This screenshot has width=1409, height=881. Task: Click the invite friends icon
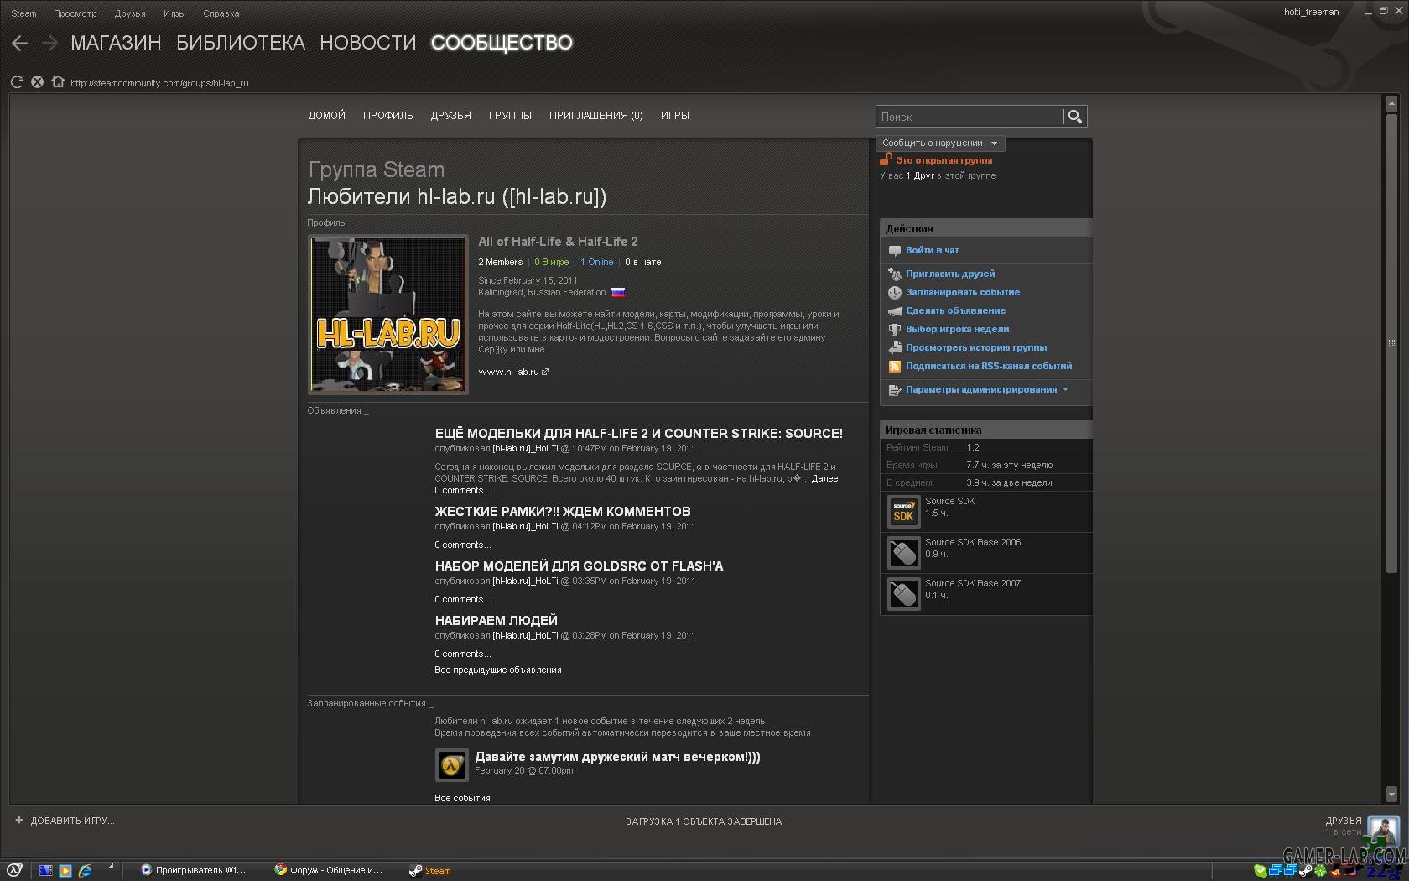895,274
